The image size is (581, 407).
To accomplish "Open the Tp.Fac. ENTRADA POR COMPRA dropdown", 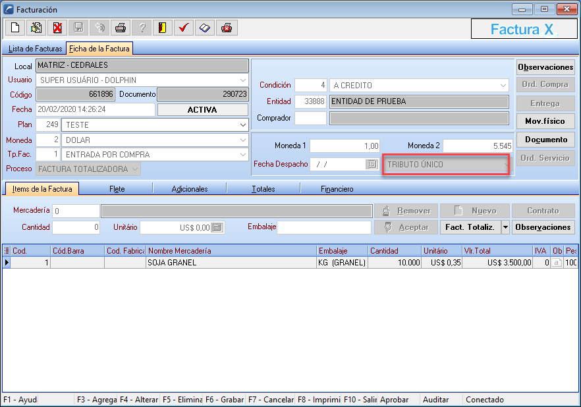I will tap(242, 154).
